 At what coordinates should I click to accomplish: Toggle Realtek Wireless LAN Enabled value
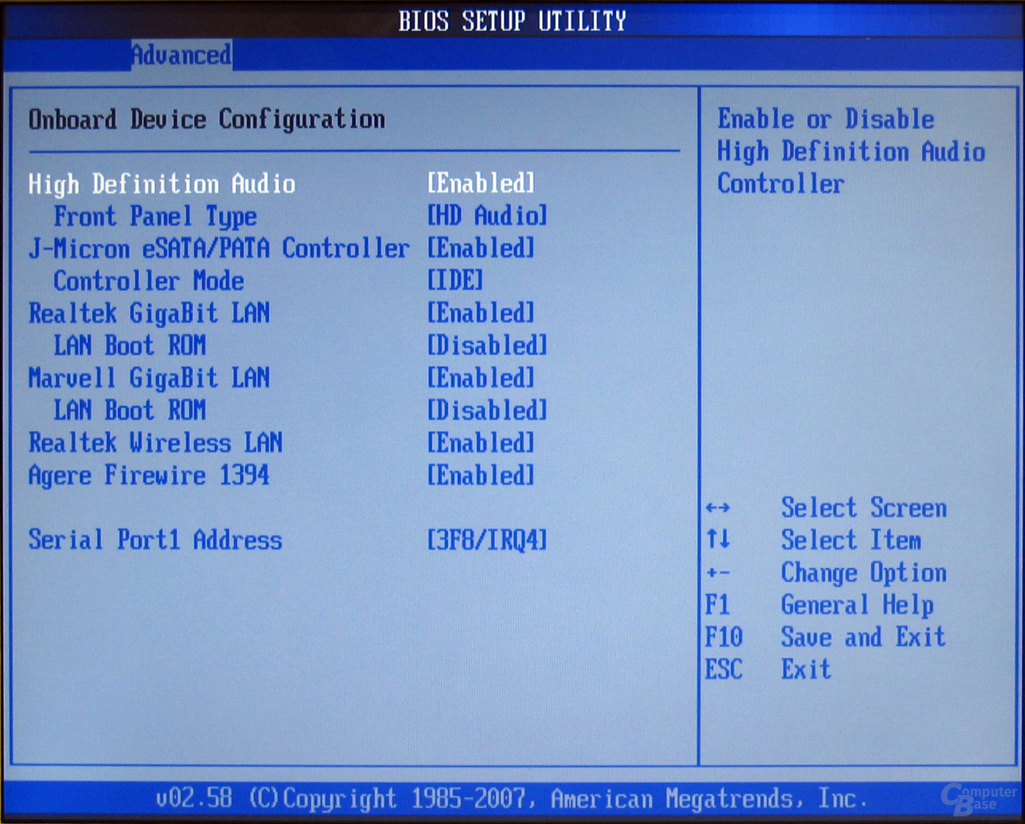point(481,443)
